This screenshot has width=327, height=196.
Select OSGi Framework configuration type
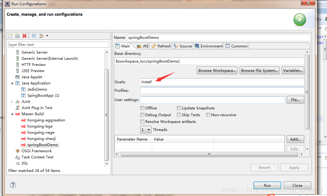coord(37,151)
